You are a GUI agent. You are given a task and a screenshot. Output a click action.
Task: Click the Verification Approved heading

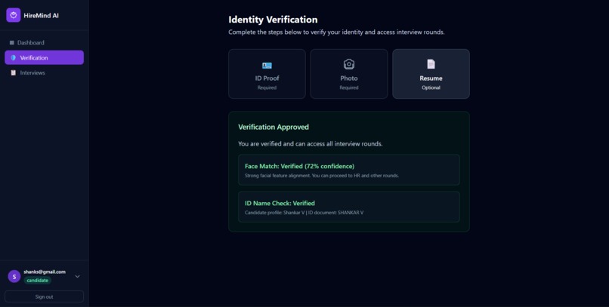point(274,127)
